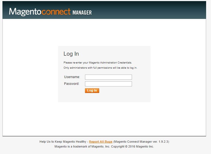The height and width of the screenshot is (154, 211).
Task: Click the Password input field
Action: pyautogui.click(x=108, y=84)
